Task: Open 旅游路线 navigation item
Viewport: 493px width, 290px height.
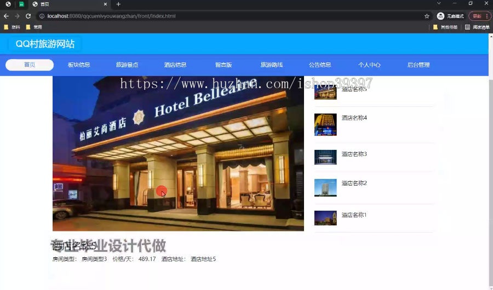Action: pos(272,65)
